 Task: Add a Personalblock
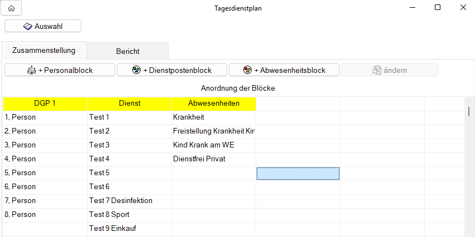coord(60,70)
